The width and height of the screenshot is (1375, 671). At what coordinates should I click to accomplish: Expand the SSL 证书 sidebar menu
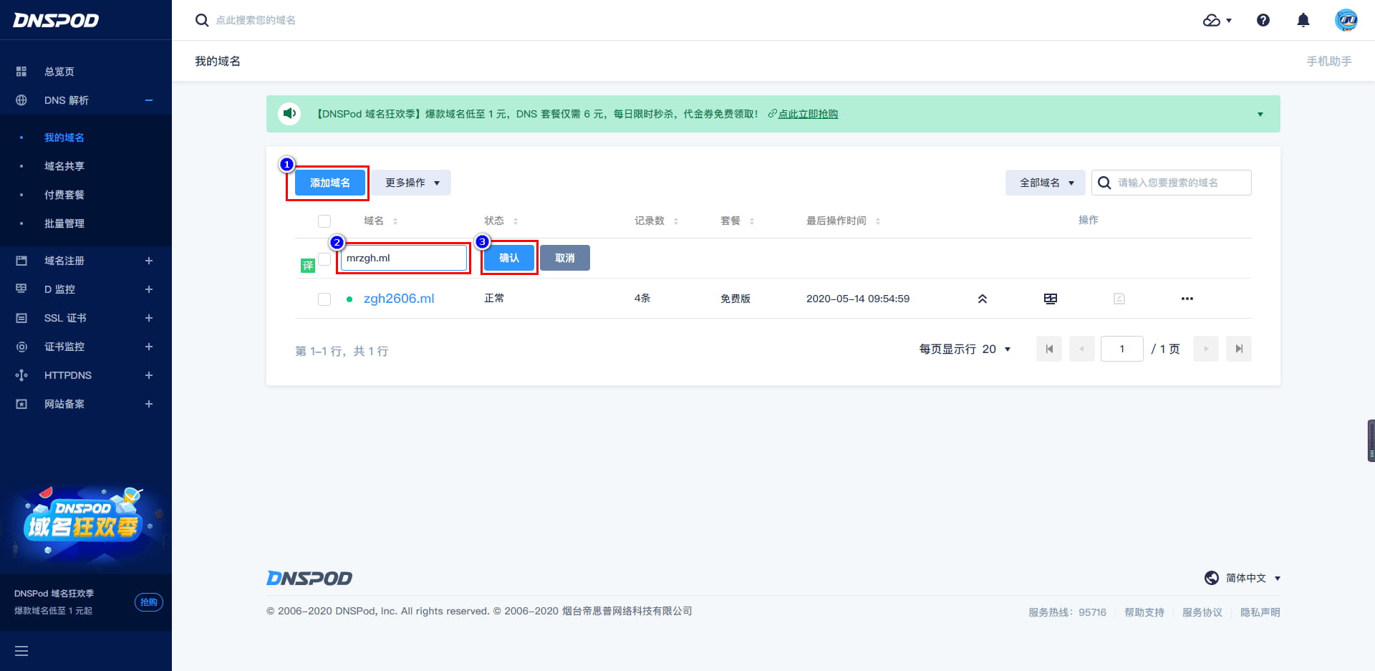coord(65,318)
